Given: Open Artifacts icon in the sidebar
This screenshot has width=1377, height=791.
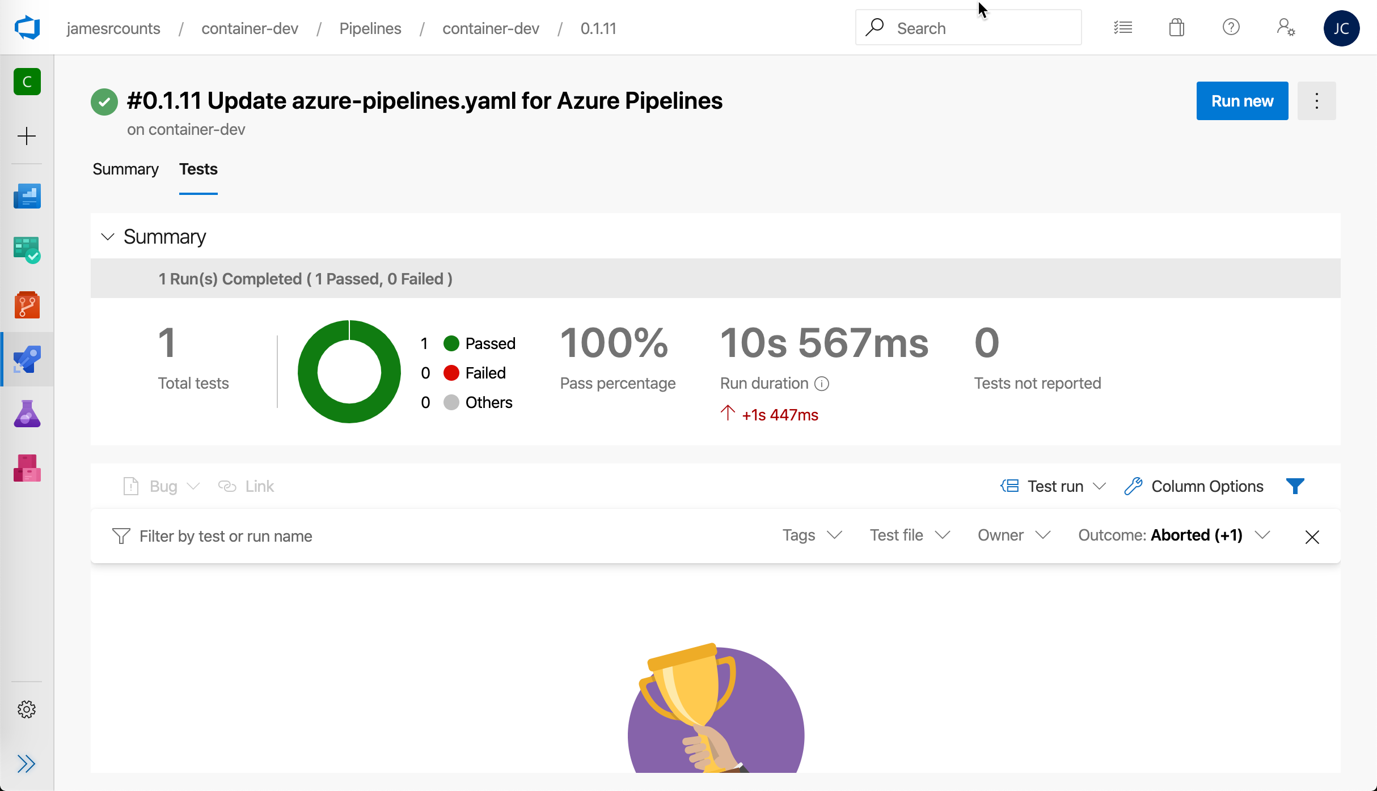Looking at the screenshot, I should pyautogui.click(x=27, y=468).
